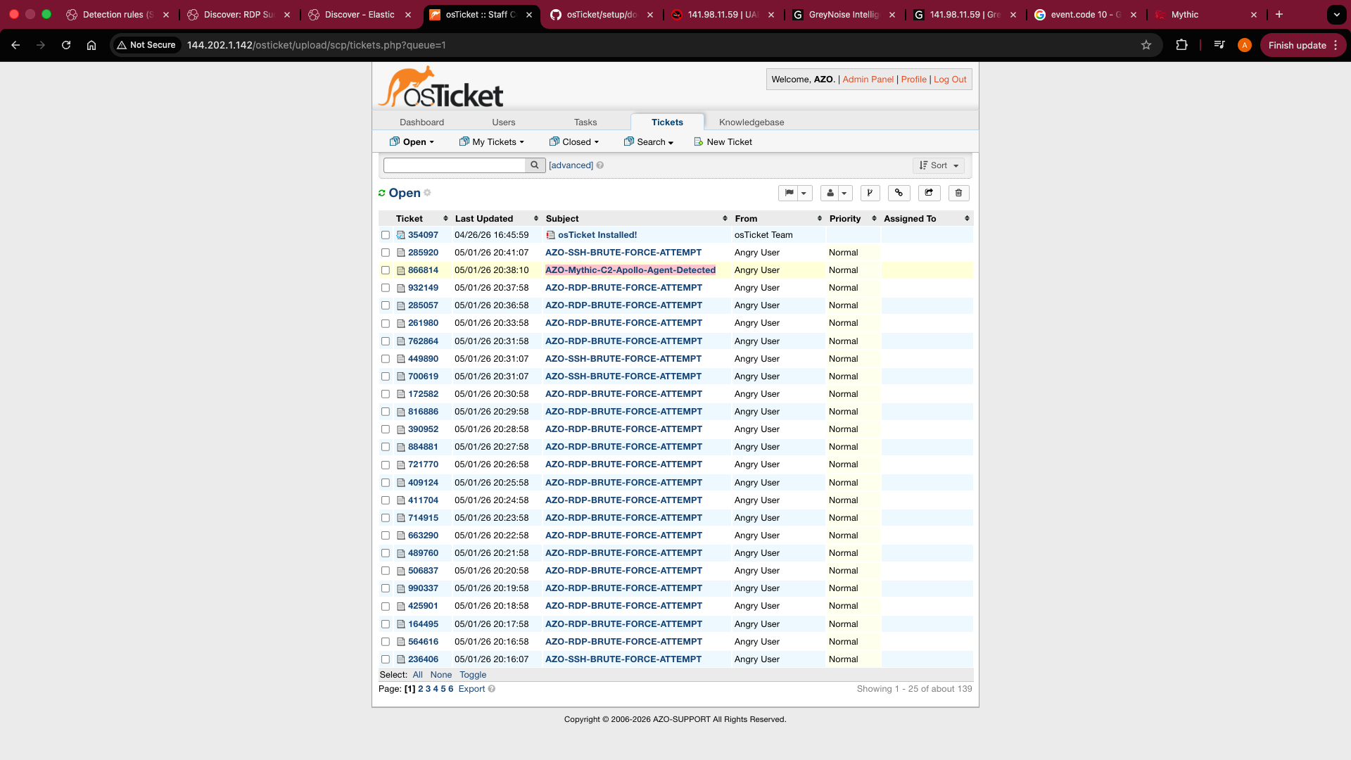Open the advanced search link
This screenshot has width=1351, height=760.
[x=571, y=165]
